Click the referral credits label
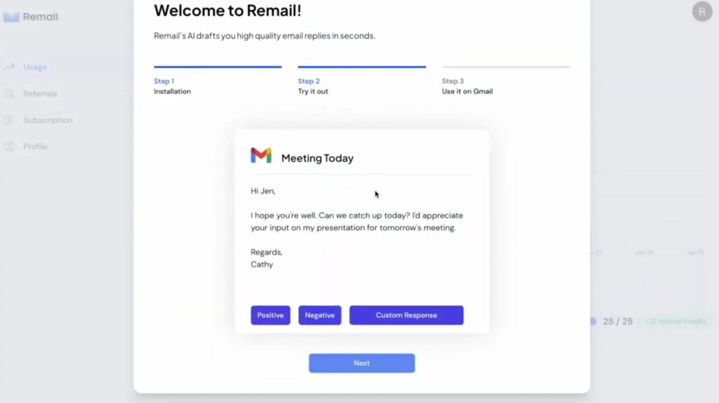719x403 pixels. pos(676,322)
